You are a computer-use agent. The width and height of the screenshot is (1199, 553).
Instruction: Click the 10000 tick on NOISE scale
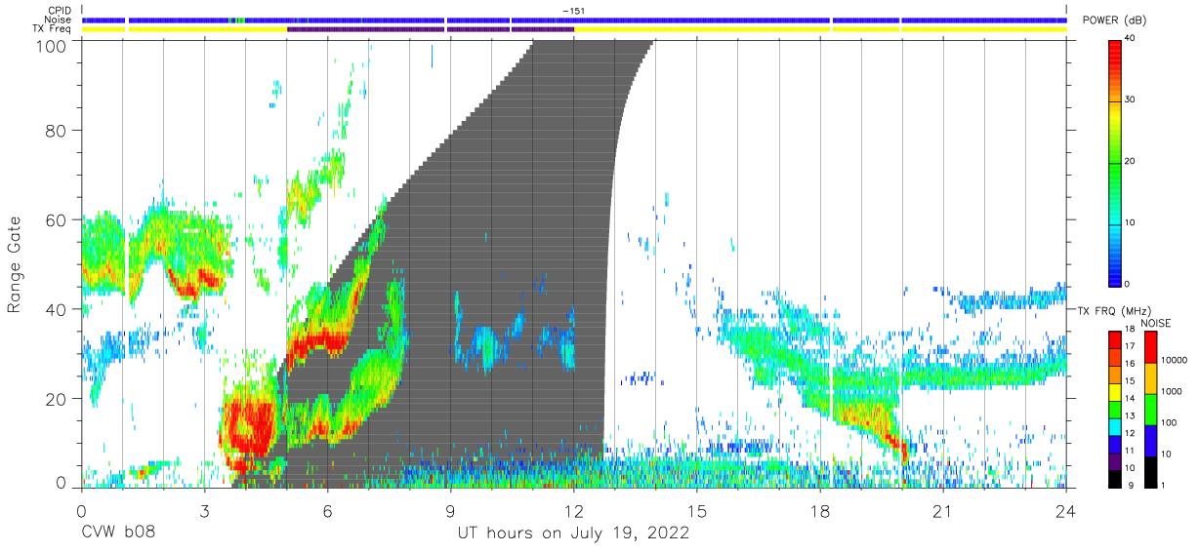tap(1176, 360)
